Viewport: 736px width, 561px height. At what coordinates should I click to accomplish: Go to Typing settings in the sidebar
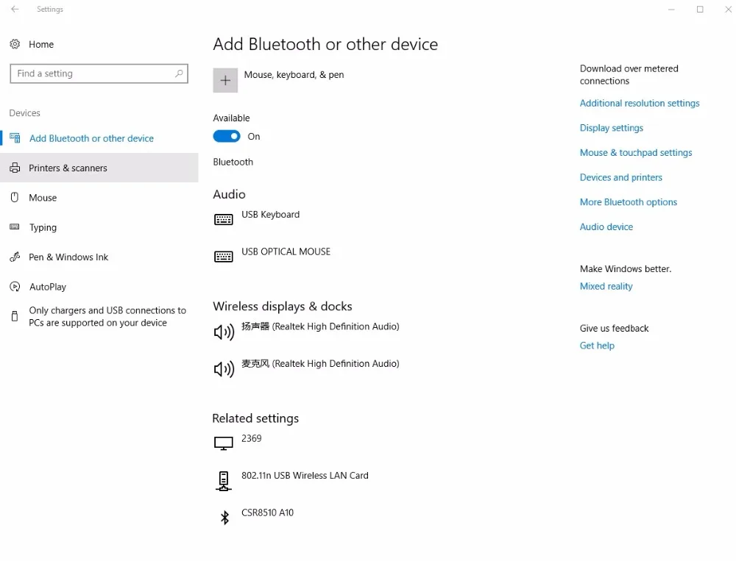coord(43,228)
